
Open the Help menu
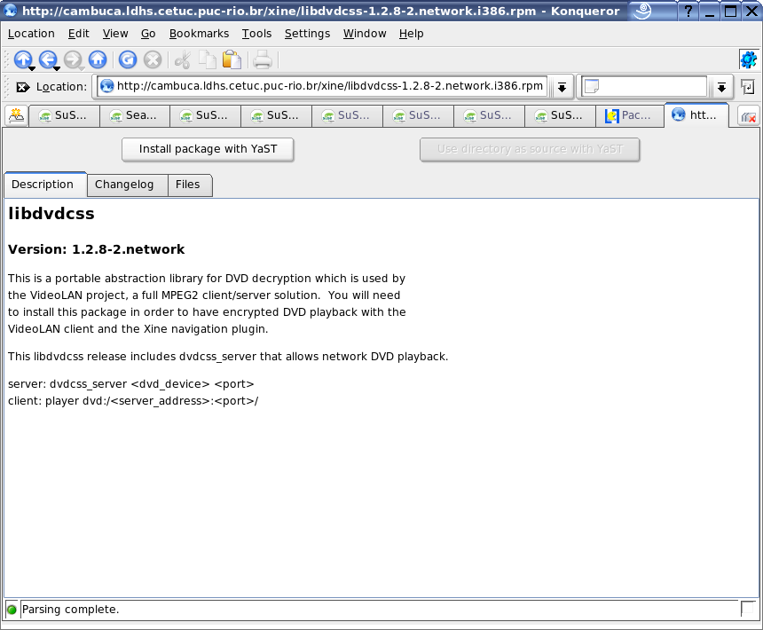411,34
